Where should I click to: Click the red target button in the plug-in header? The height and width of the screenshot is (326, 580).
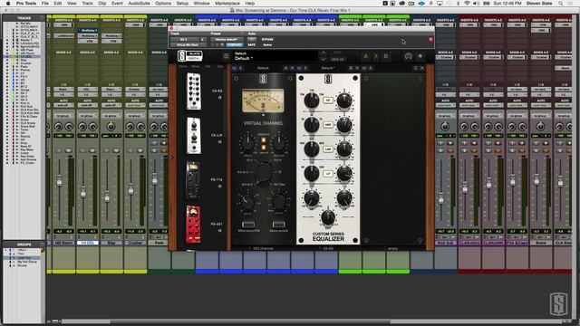point(430,39)
